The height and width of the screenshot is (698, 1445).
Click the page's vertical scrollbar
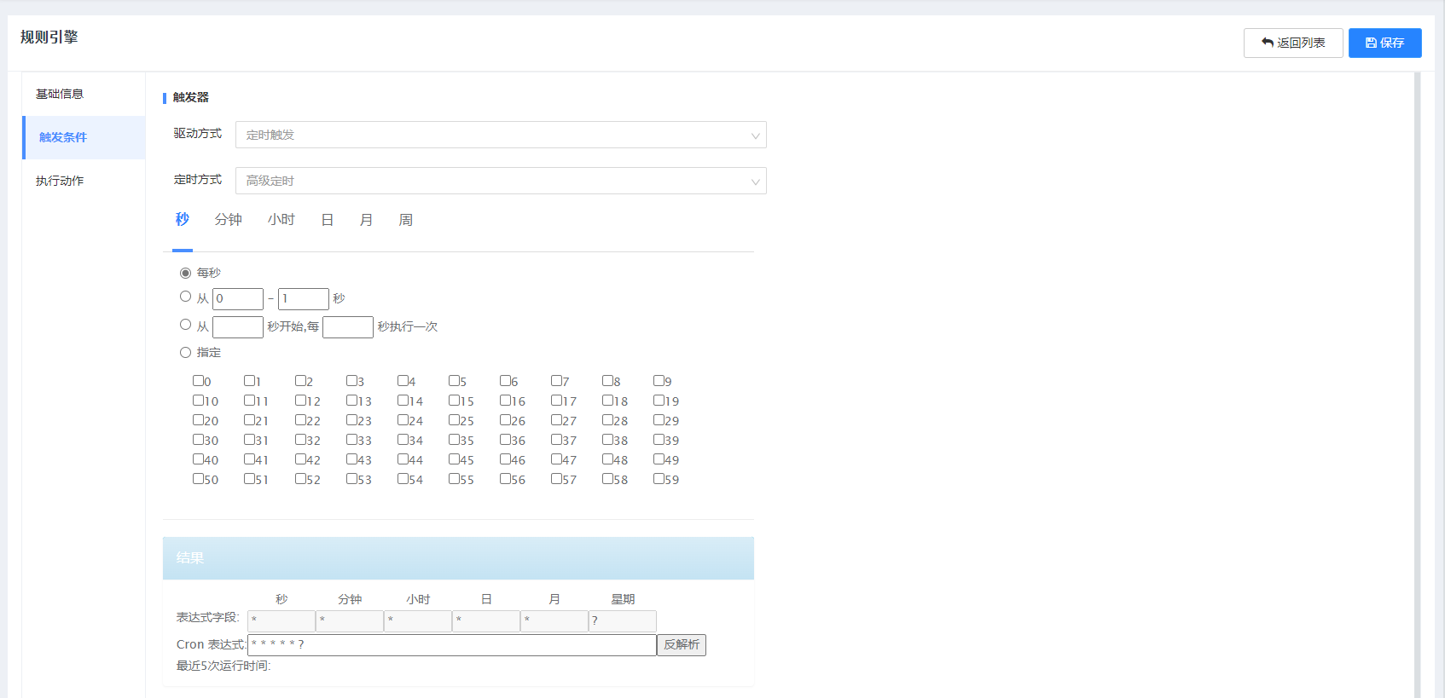pos(1417,384)
